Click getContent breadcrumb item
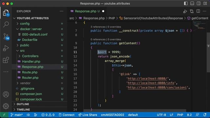210x118 pixels. [x=198, y=18]
